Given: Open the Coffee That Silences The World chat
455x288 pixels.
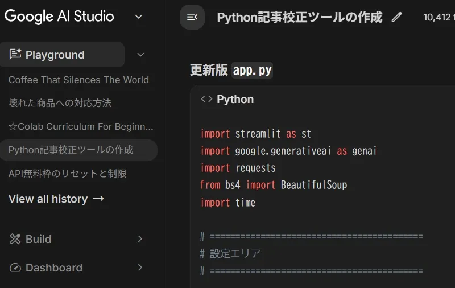Looking at the screenshot, I should 78,80.
